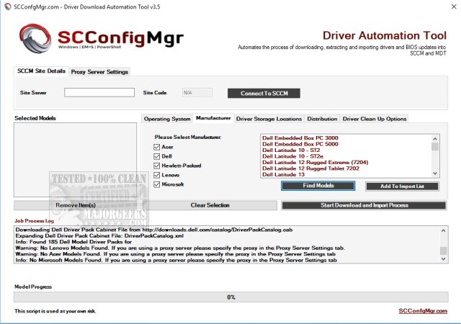Screen dimensions: 461x324
Task: Select Dell Latitude 12 Rugged Extreme (7204)
Action: (x=315, y=162)
